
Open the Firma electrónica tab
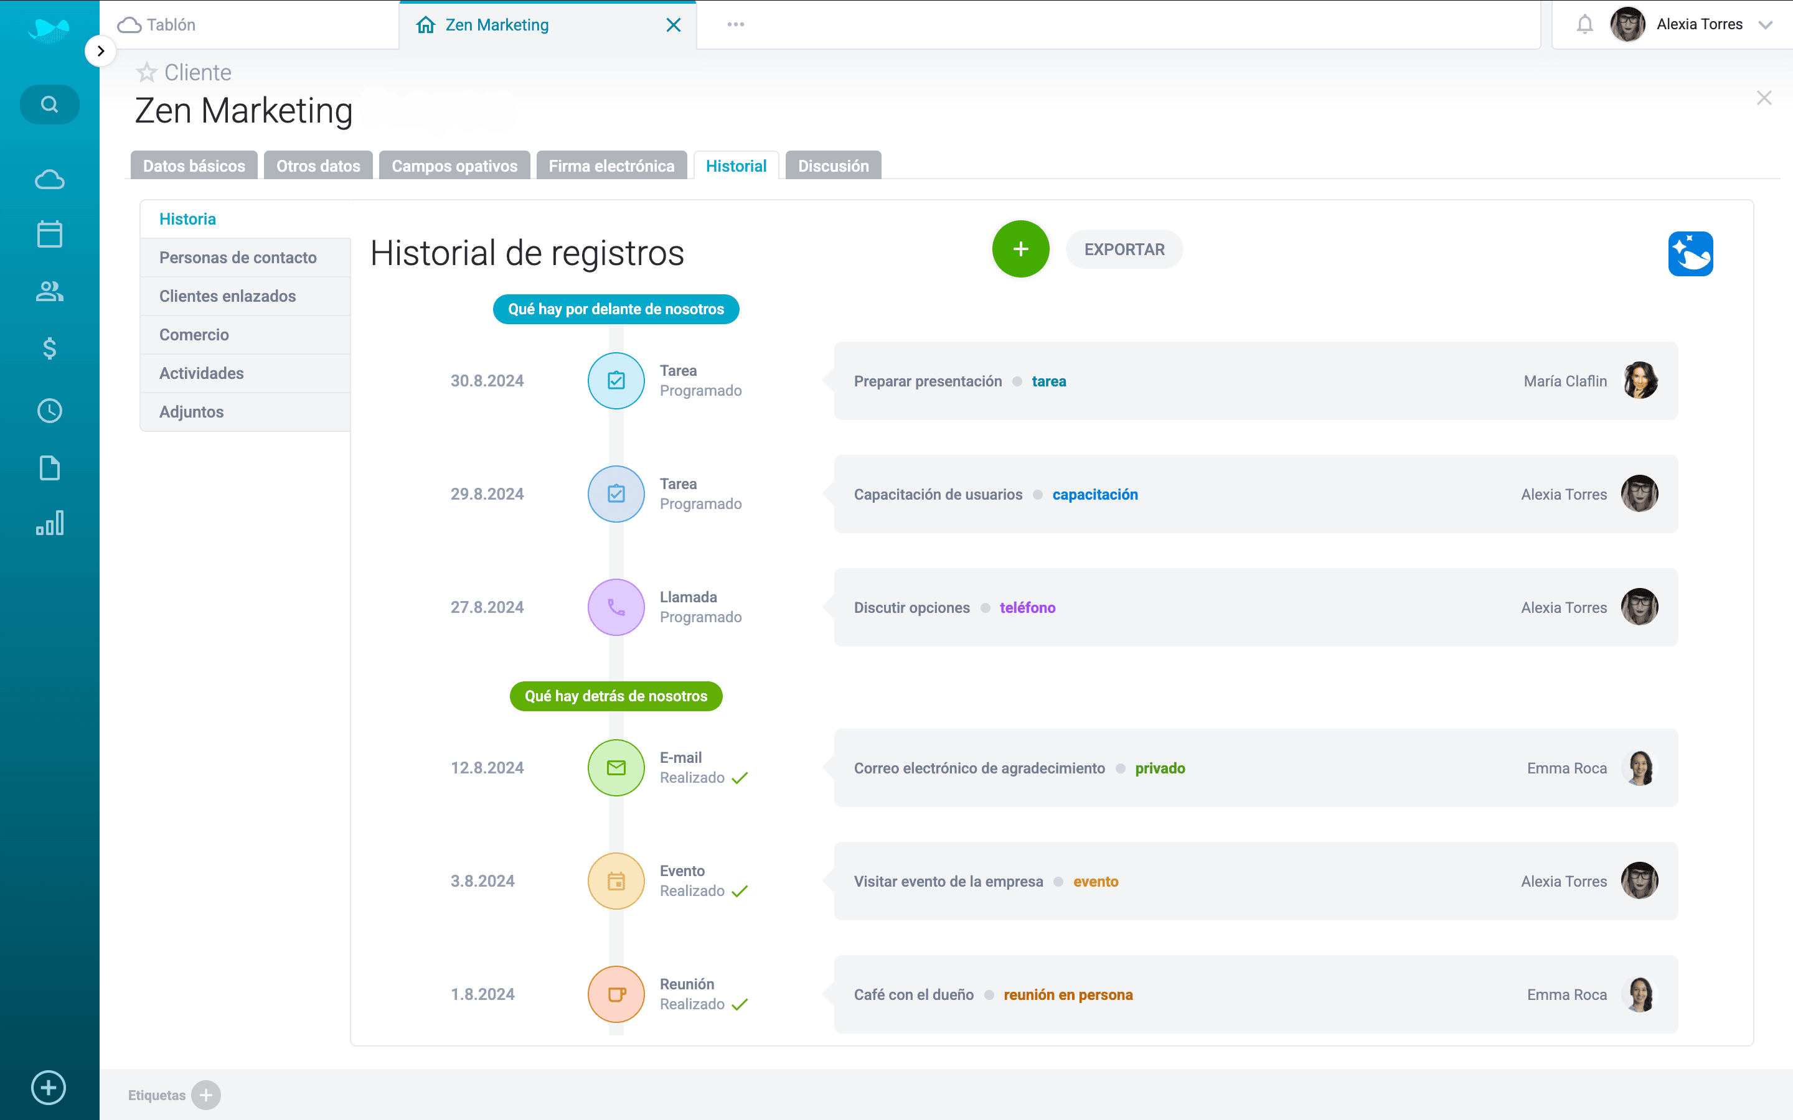611,165
